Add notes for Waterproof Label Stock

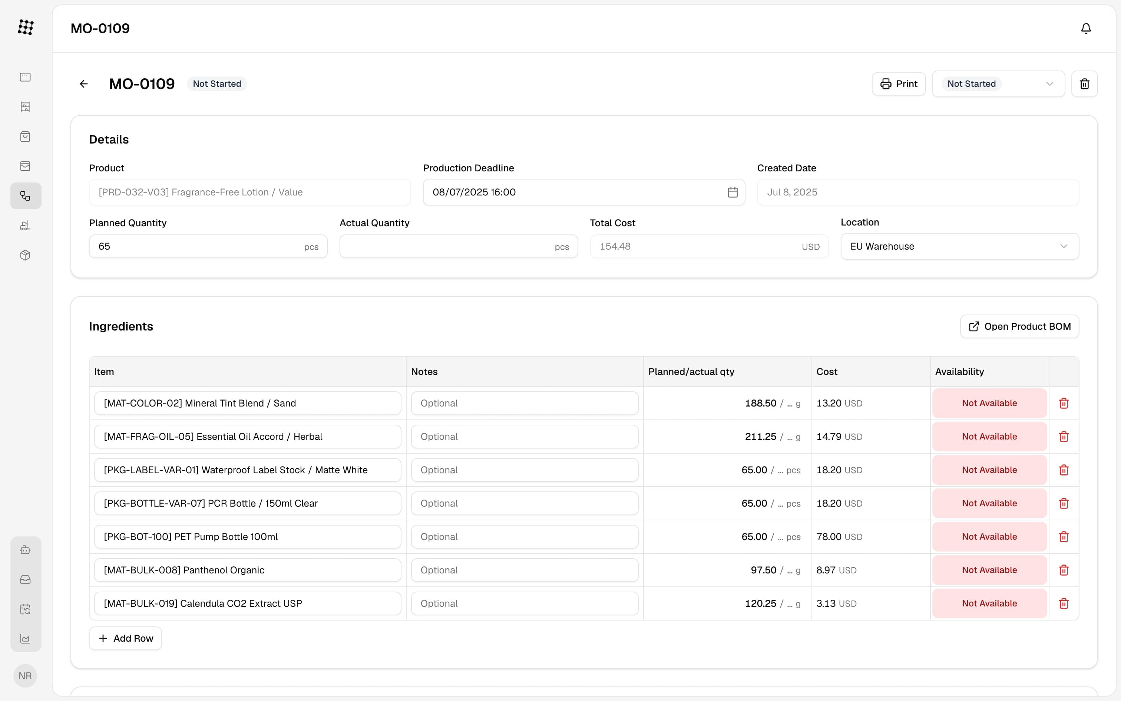pyautogui.click(x=525, y=470)
